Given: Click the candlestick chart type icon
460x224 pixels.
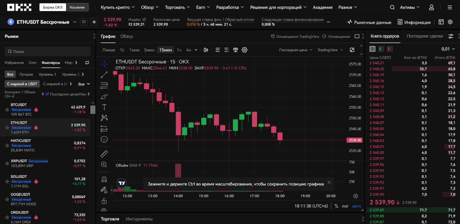Looking at the screenshot, I should [x=206, y=50].
